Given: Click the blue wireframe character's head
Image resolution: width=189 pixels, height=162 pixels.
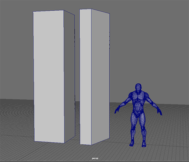Looking at the screenshot, I should coord(138,87).
